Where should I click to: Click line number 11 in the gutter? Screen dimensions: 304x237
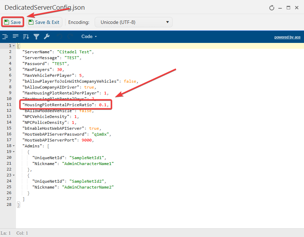(9, 104)
